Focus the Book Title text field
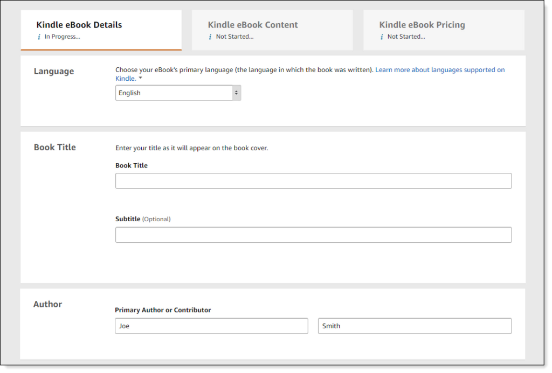This screenshot has height=373, width=552. tap(313, 181)
